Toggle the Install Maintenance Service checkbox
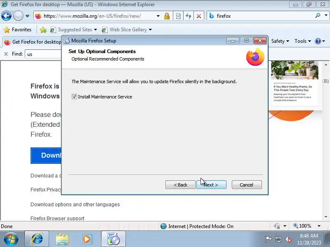The width and height of the screenshot is (330, 247). point(74,97)
